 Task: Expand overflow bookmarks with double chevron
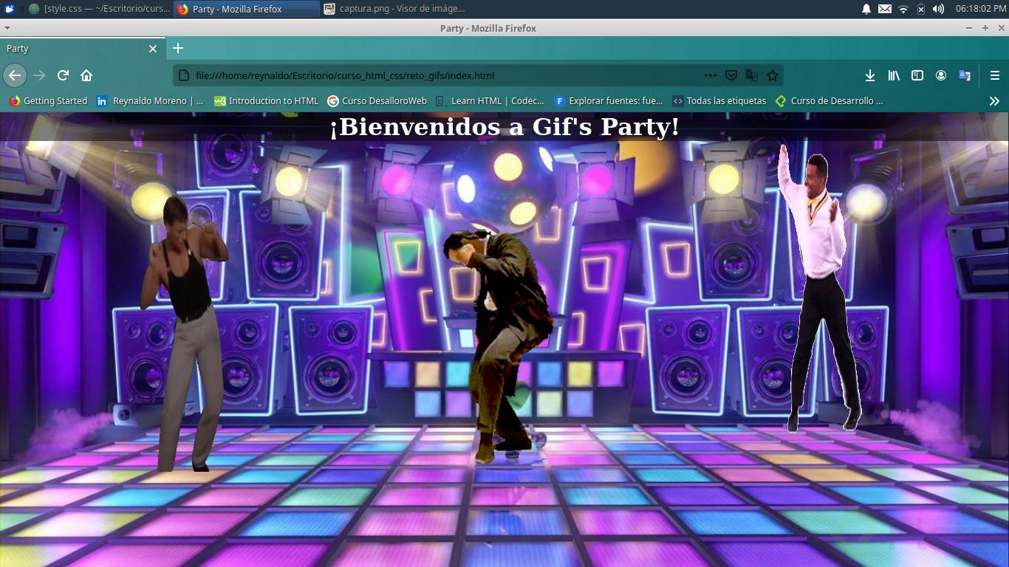click(995, 100)
